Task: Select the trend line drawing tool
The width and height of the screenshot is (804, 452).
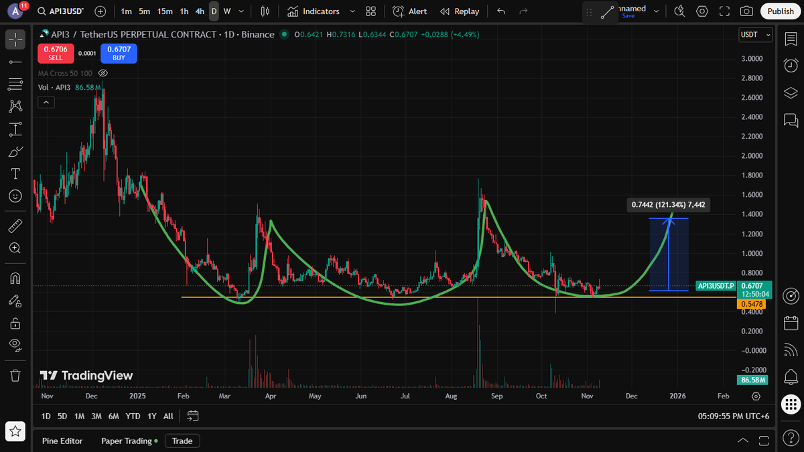Action: click(x=15, y=62)
